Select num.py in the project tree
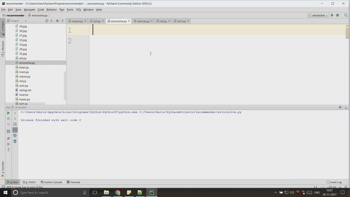Image resolution: width=350 pixels, height=197 pixels. [24, 86]
